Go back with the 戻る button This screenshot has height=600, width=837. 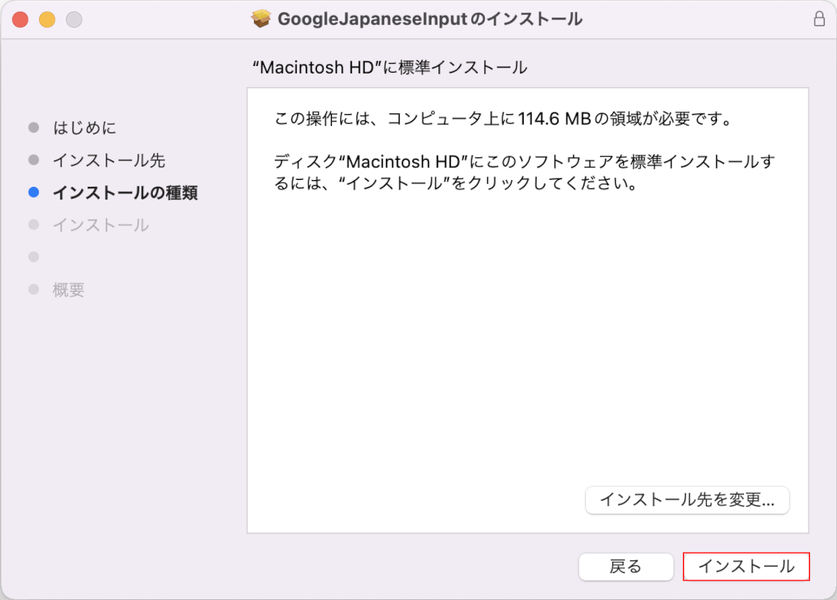click(x=626, y=566)
